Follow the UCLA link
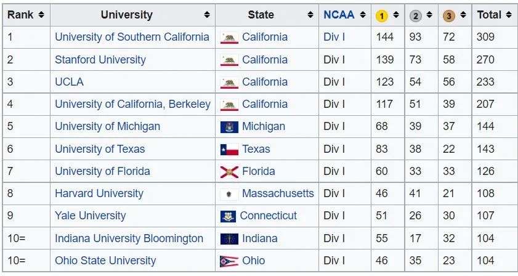This screenshot has width=518, height=276. (69, 82)
